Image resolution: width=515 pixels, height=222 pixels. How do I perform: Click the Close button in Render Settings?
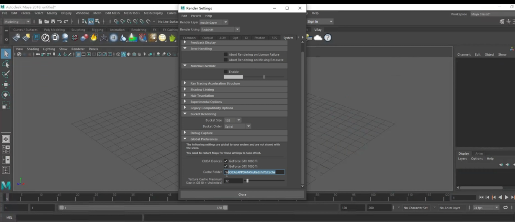click(242, 194)
